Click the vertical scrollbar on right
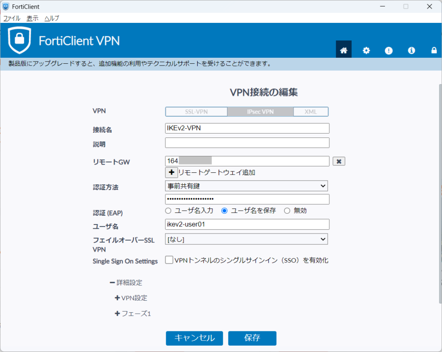The height and width of the screenshot is (352, 442). point(440,193)
